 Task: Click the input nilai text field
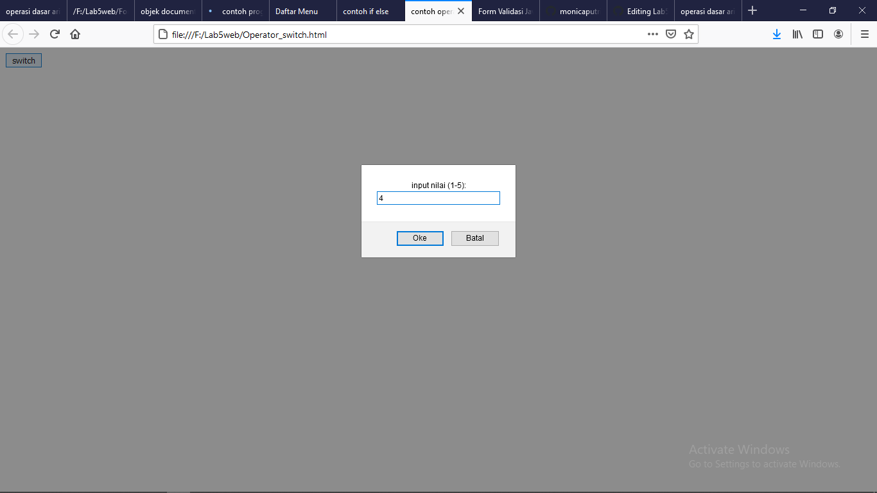click(438, 198)
